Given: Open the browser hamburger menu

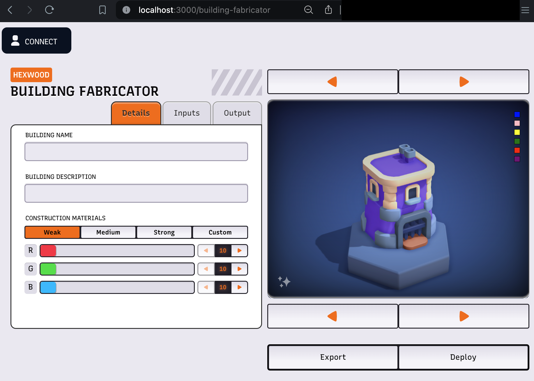Looking at the screenshot, I should (525, 10).
